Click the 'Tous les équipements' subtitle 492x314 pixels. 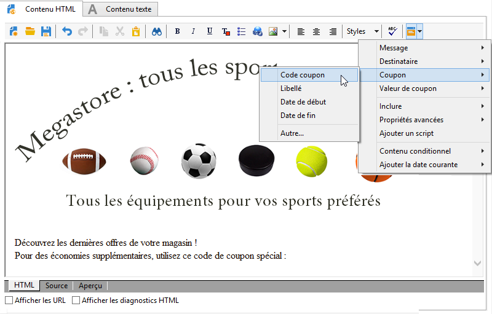click(x=223, y=201)
